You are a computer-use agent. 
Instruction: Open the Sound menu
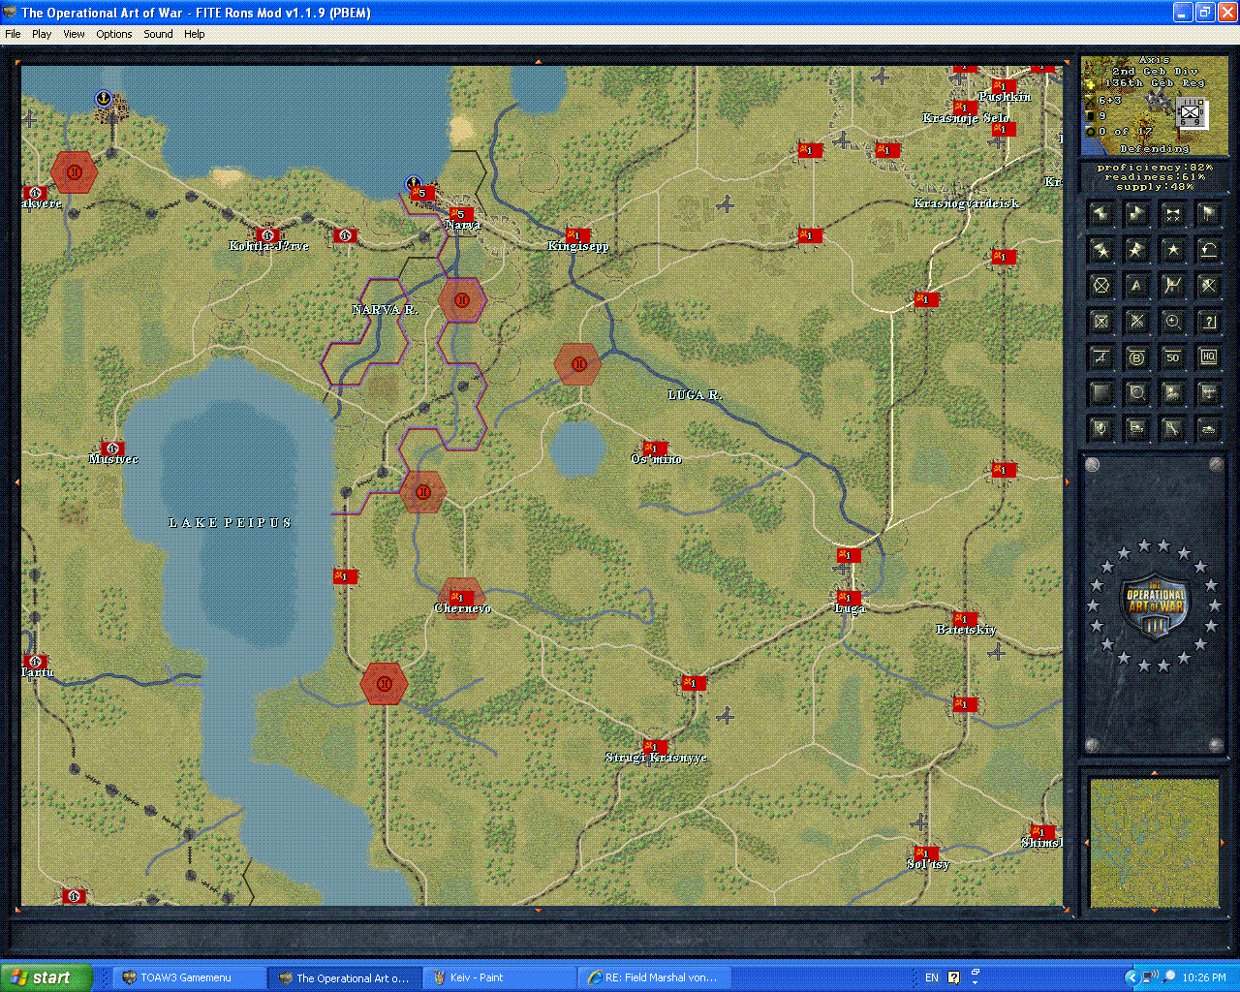click(158, 34)
